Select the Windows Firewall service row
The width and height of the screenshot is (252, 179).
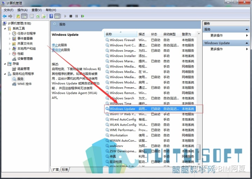(x=150, y=40)
